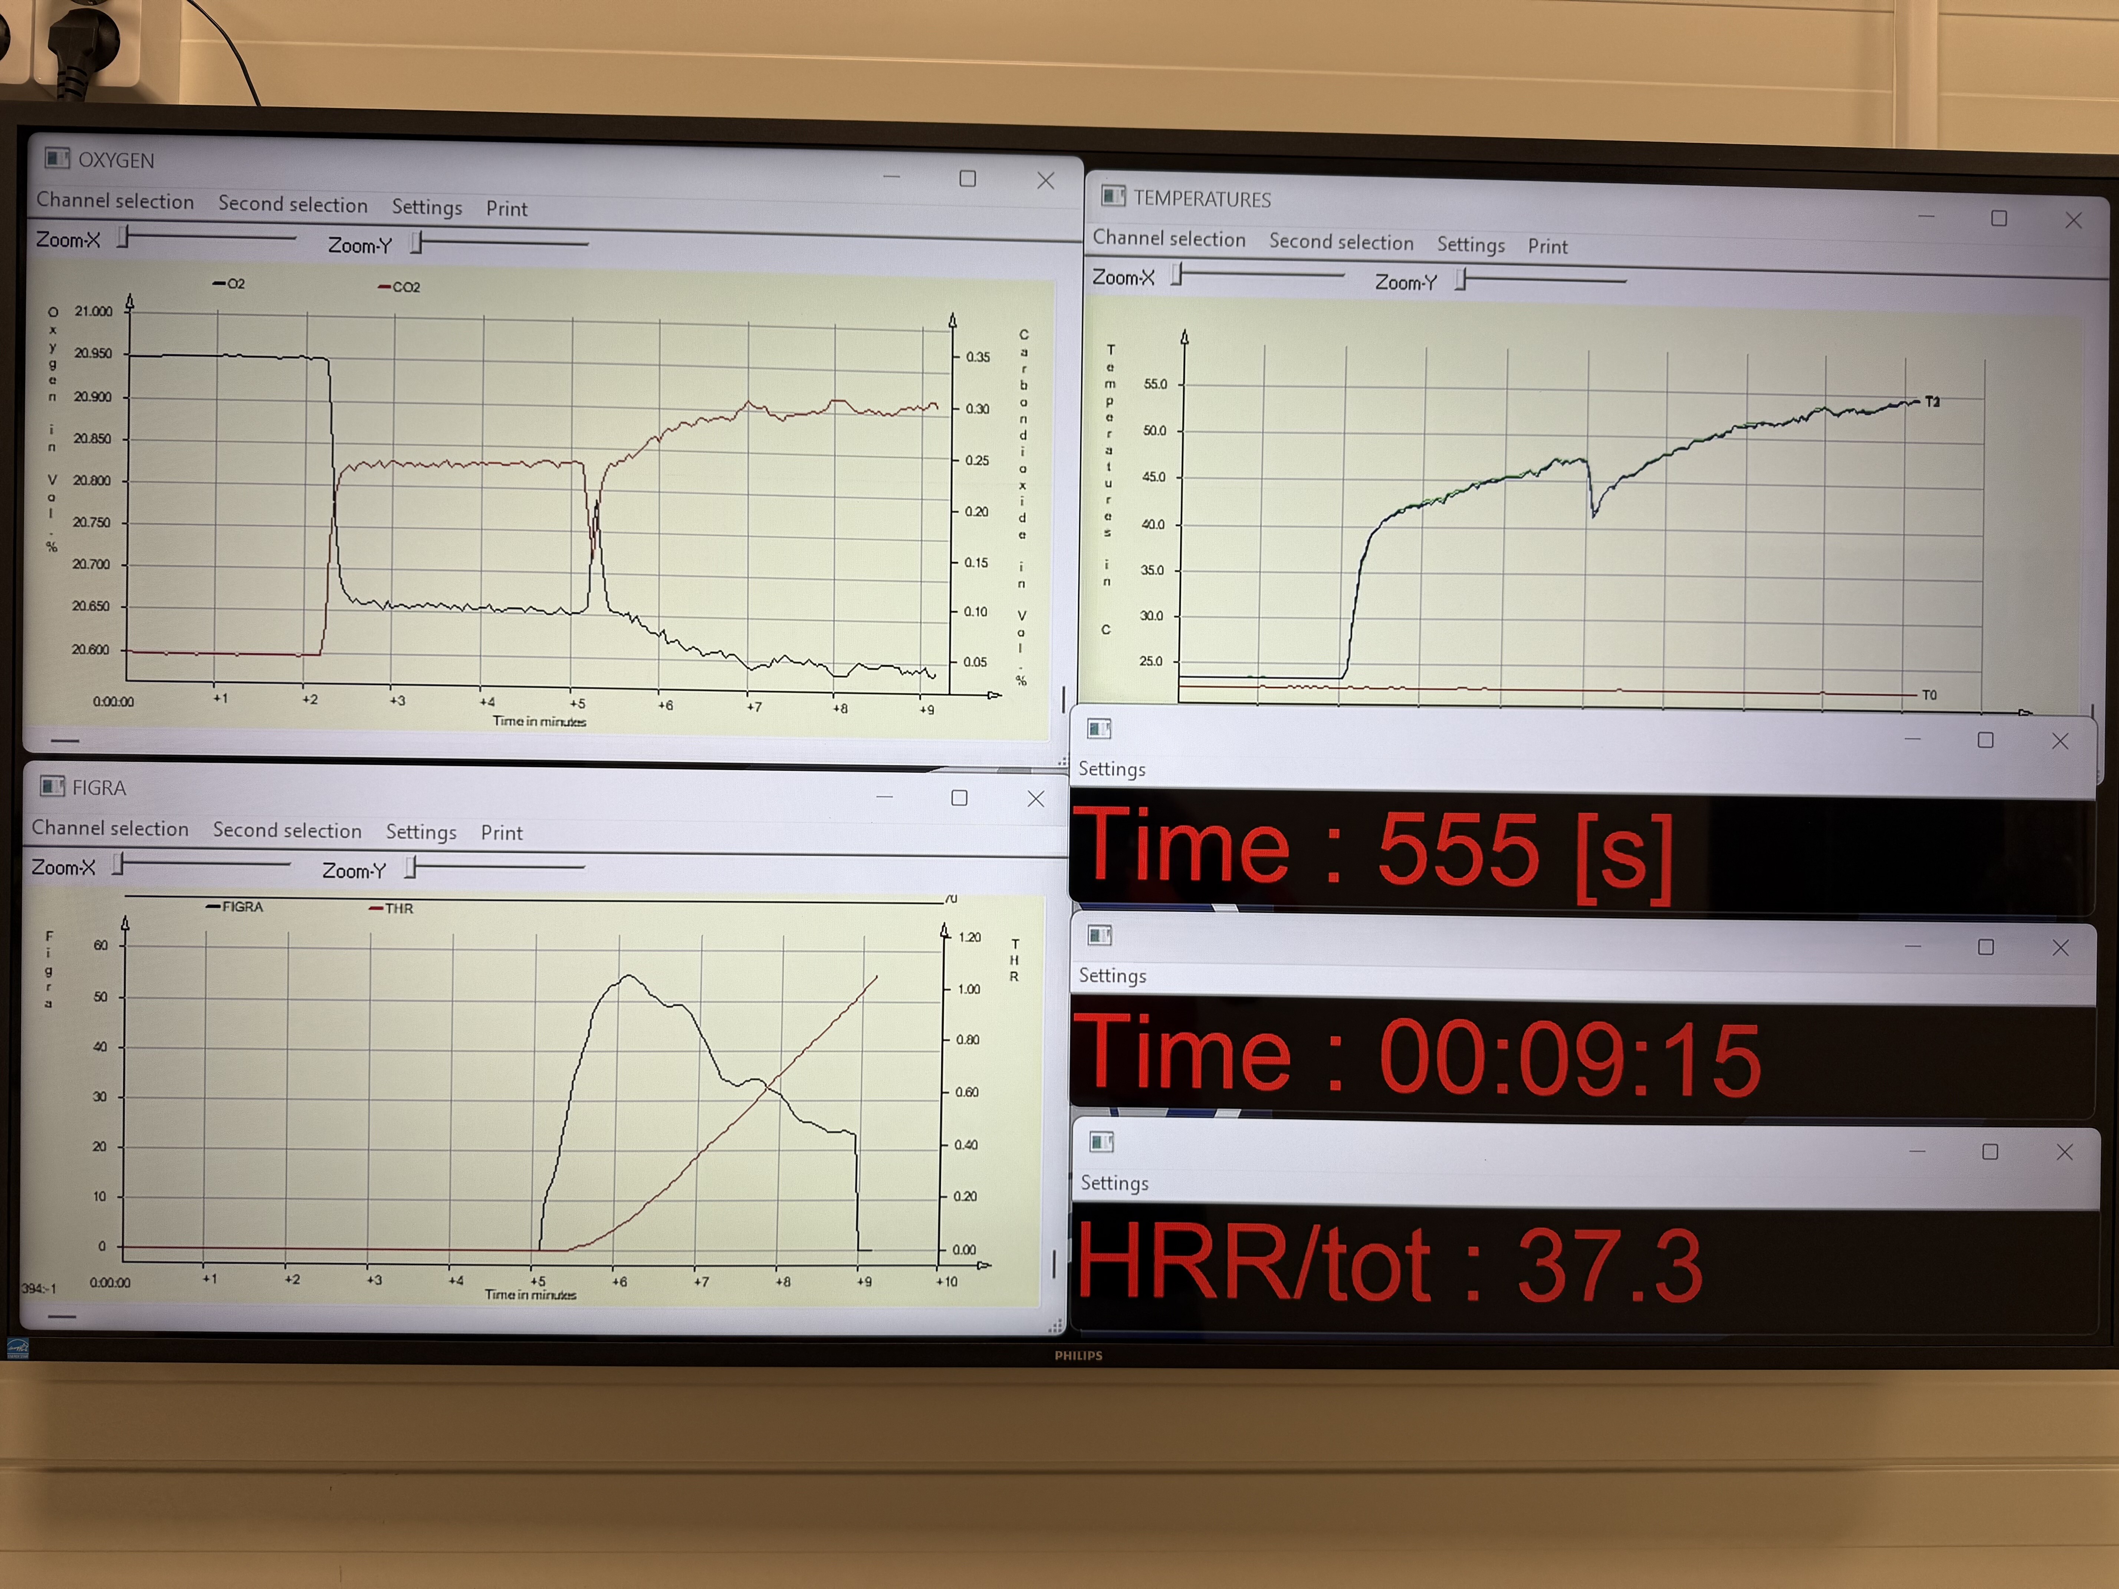Click the resize grip of FIGRA window
Screen dimensions: 2119x1589
1055,1326
